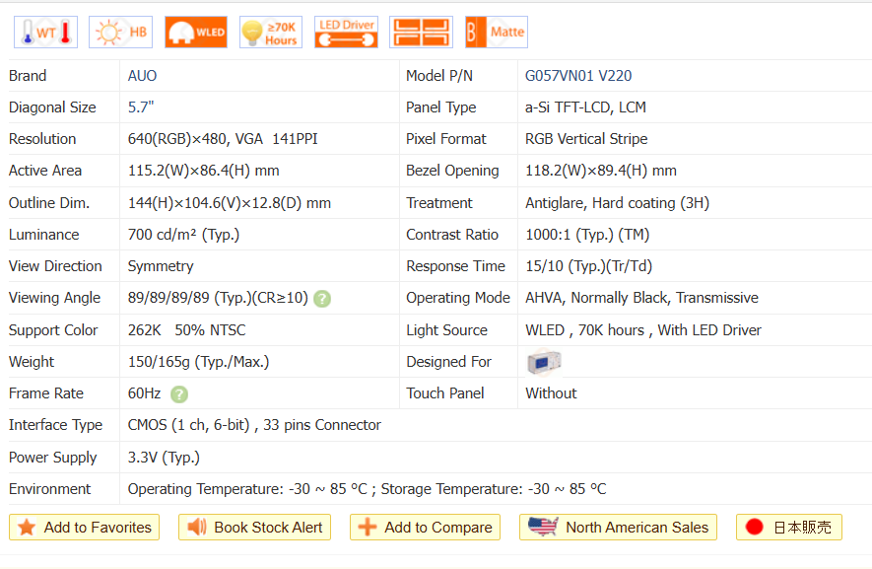Viewport: 872px width, 569px height.
Task: Open the LED Driver feature icon
Action: click(x=346, y=33)
